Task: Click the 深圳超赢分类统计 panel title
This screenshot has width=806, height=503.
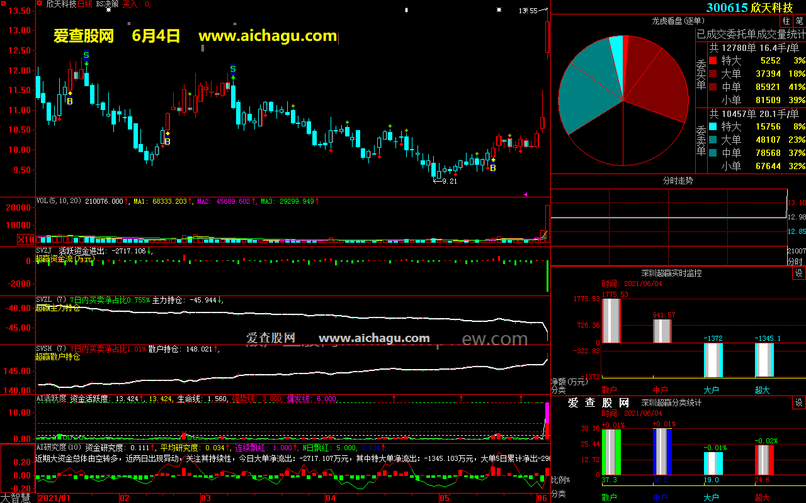Action: coord(671,403)
